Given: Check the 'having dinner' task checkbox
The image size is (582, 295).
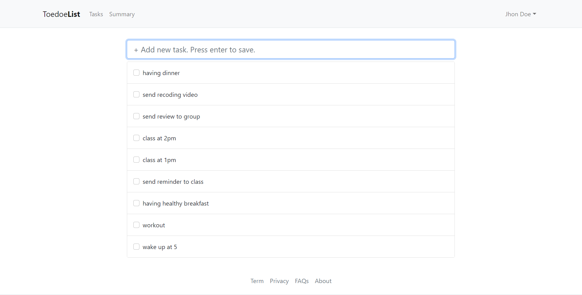Looking at the screenshot, I should [x=136, y=73].
